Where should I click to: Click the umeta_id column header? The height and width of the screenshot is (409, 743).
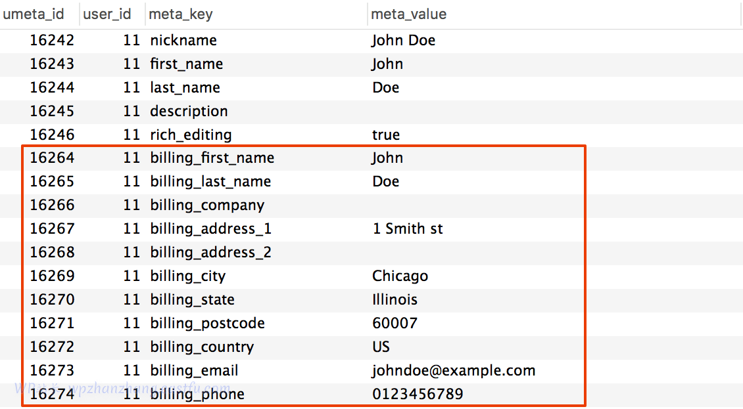[x=34, y=14]
